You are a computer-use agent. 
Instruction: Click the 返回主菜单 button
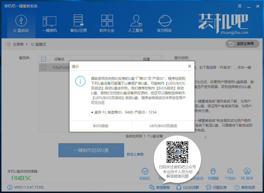click(x=242, y=44)
